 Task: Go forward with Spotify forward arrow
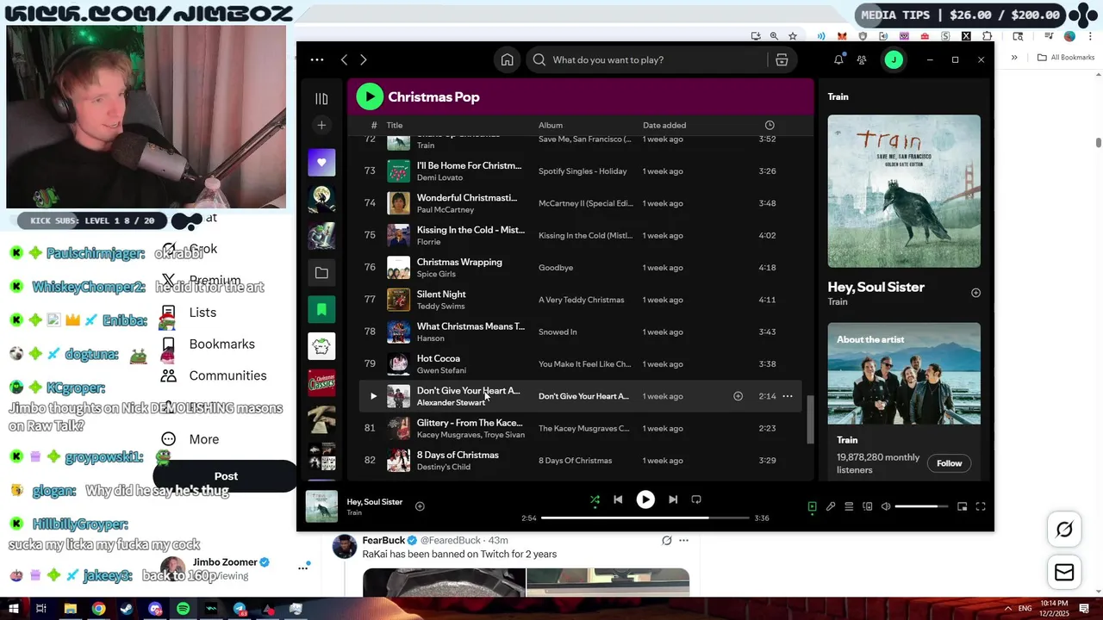[x=363, y=59]
